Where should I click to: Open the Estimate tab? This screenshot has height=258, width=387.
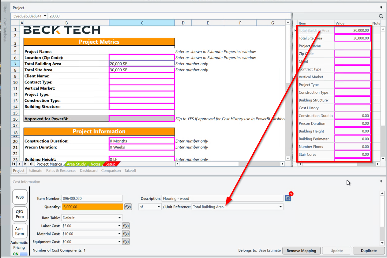tap(35, 171)
